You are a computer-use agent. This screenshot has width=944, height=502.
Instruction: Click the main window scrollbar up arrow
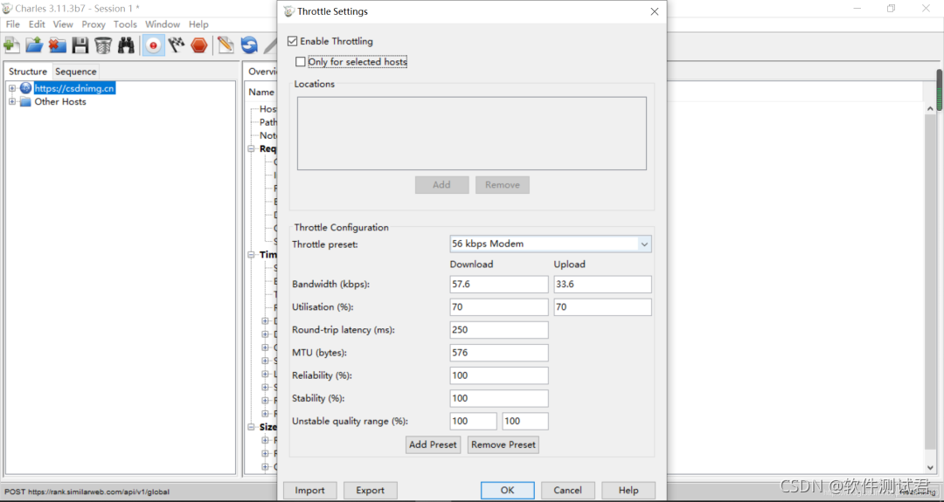coord(930,109)
